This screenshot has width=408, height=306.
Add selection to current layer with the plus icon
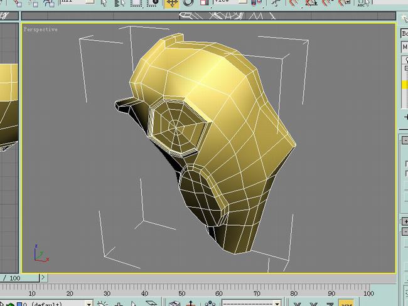tap(119, 303)
